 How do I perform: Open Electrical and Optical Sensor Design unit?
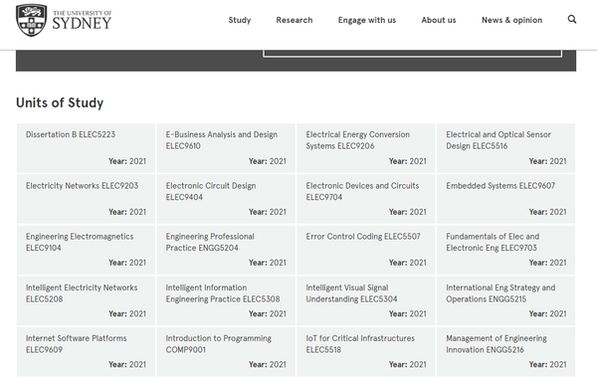[x=506, y=148]
